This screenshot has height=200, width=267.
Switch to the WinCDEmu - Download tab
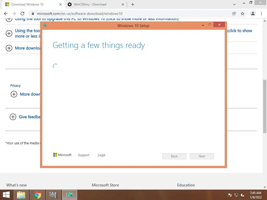coord(95,4)
